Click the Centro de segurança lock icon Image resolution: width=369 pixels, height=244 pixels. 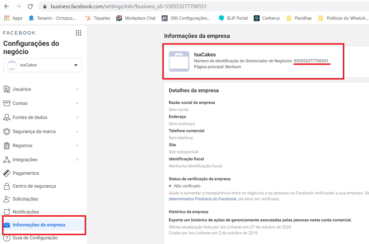[6, 186]
